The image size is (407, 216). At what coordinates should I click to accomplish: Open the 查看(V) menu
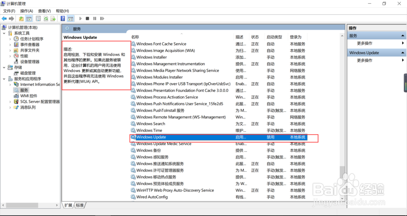click(x=44, y=11)
